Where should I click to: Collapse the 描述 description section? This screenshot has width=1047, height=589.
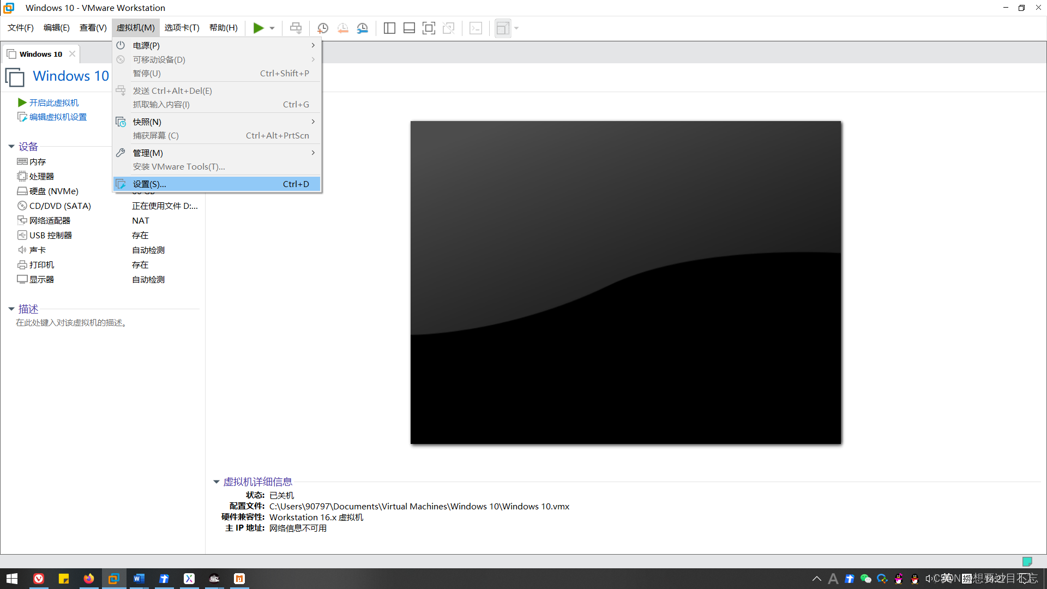tap(11, 309)
